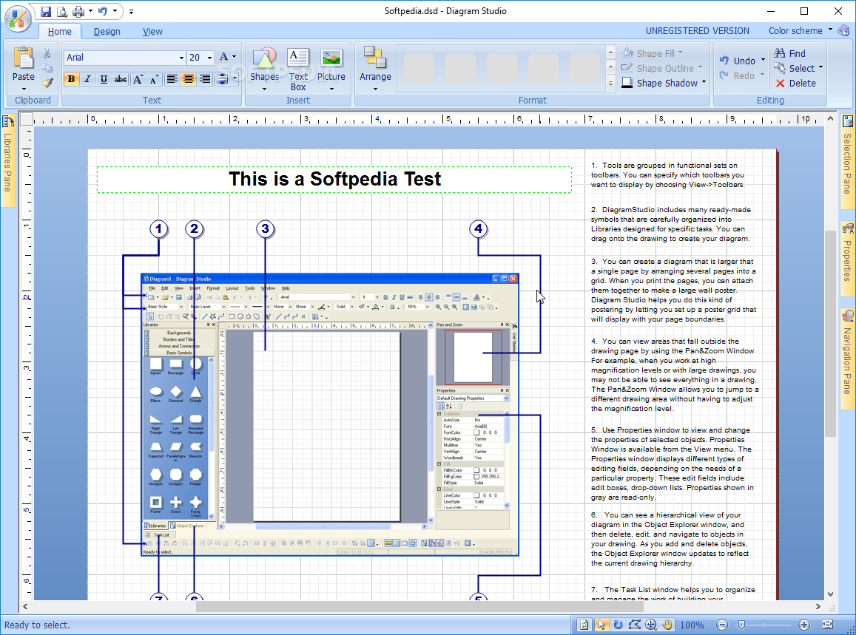Toggle Bold formatting
The image size is (856, 635).
pos(71,79)
